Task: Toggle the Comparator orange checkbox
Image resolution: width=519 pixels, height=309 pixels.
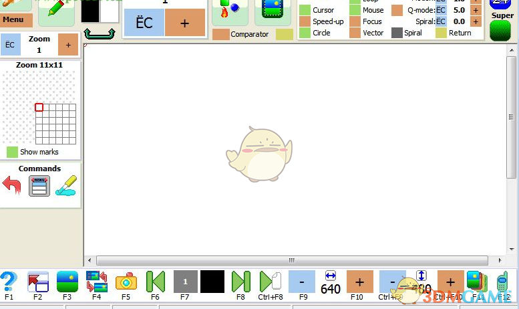Action: click(x=221, y=34)
